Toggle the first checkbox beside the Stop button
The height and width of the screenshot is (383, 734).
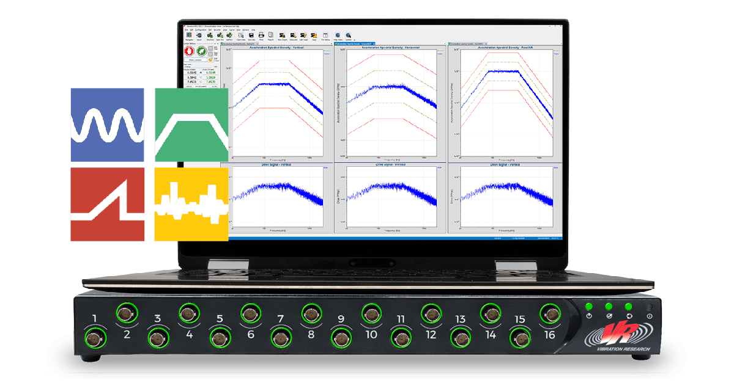coord(210,48)
